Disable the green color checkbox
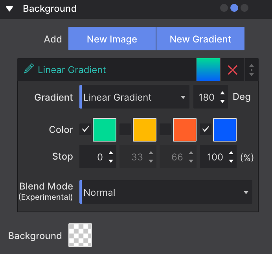The width and height of the screenshot is (272, 254). tap(85, 129)
